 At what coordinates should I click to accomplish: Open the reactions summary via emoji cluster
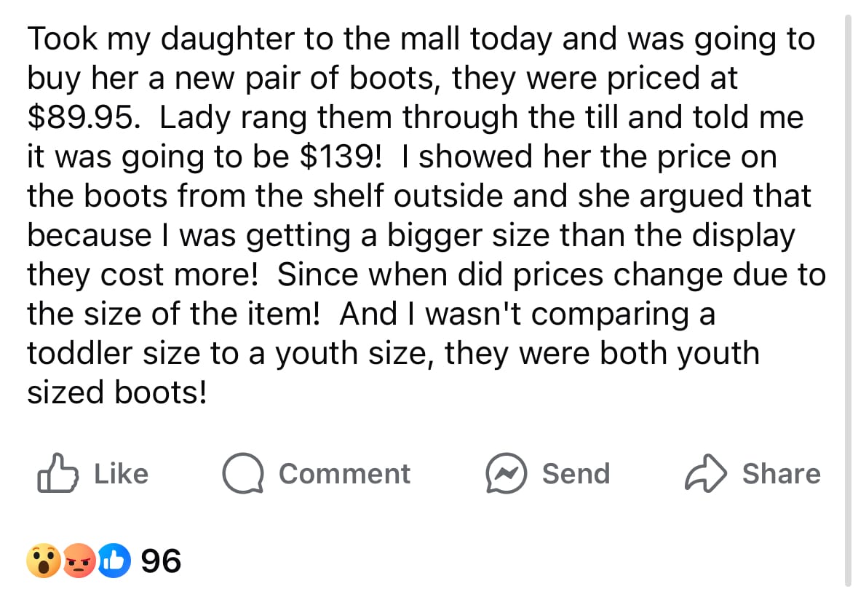77,561
